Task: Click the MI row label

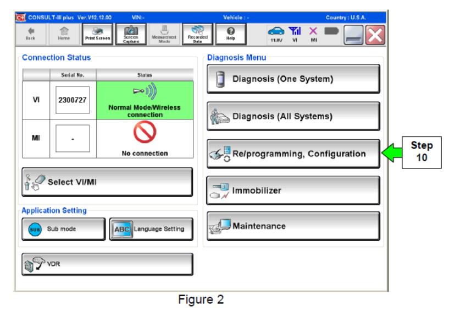Action: pos(36,138)
